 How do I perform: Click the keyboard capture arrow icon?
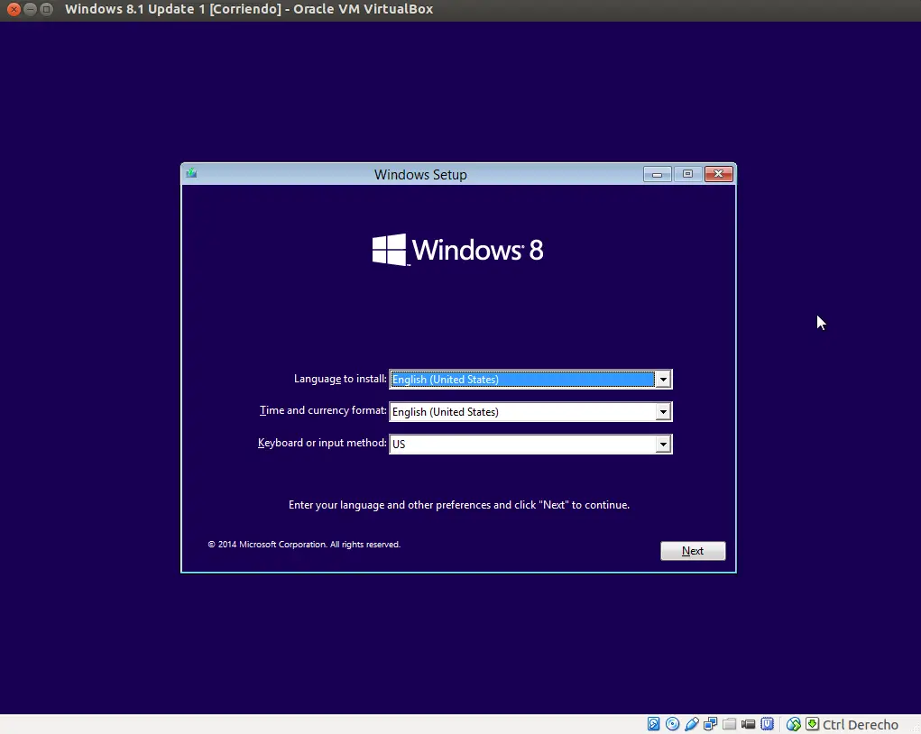click(813, 724)
